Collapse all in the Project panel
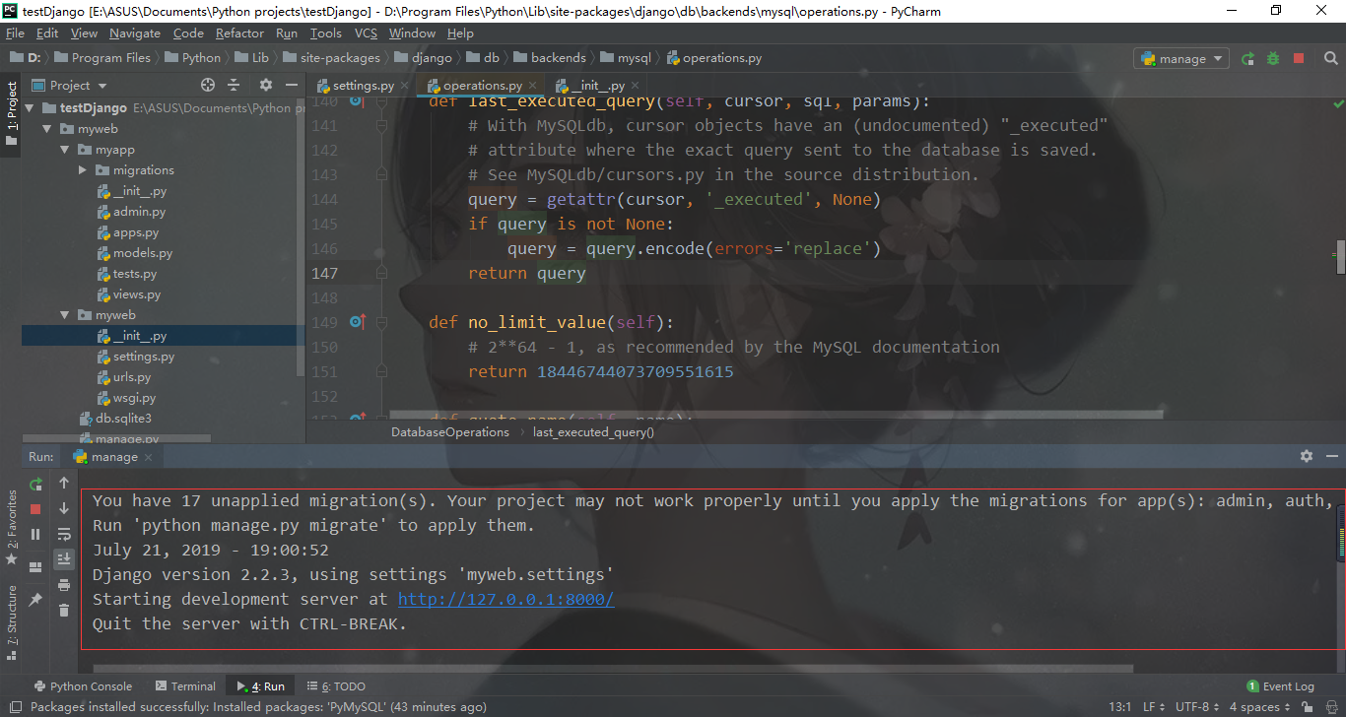1346x717 pixels. tap(234, 85)
